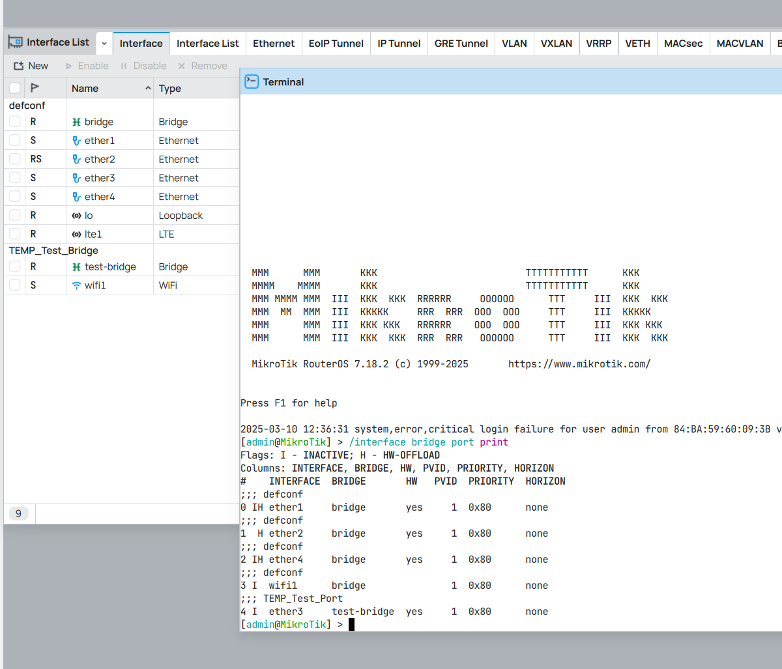The width and height of the screenshot is (782, 669).
Task: Check the ether4 row checkbox
Action: (x=15, y=196)
